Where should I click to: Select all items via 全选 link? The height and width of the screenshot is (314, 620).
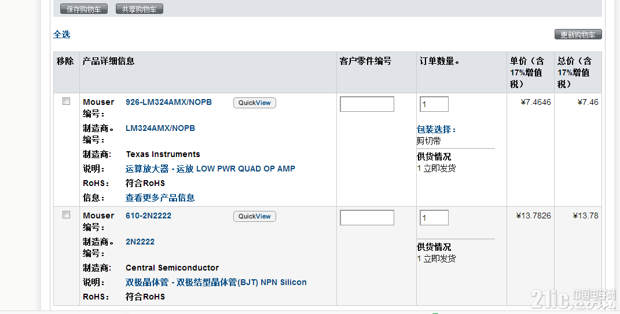(62, 35)
